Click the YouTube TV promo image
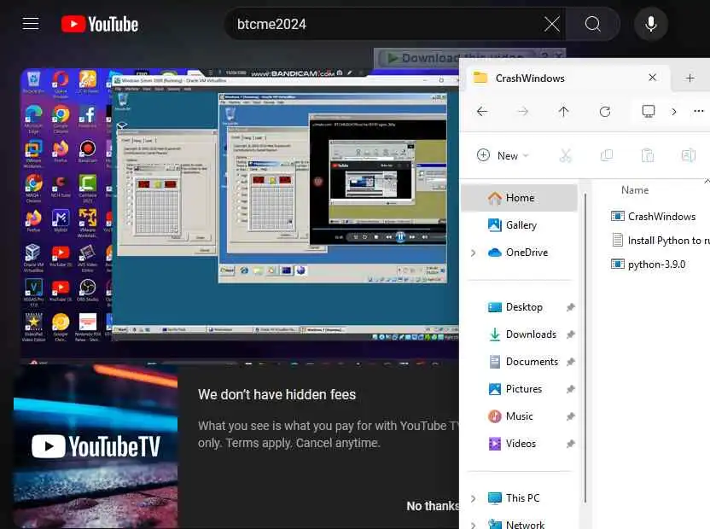The width and height of the screenshot is (710, 529). pyautogui.click(x=96, y=446)
